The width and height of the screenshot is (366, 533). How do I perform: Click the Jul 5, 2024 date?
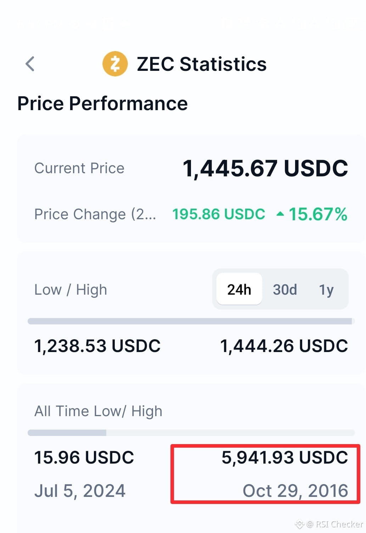pyautogui.click(x=80, y=491)
